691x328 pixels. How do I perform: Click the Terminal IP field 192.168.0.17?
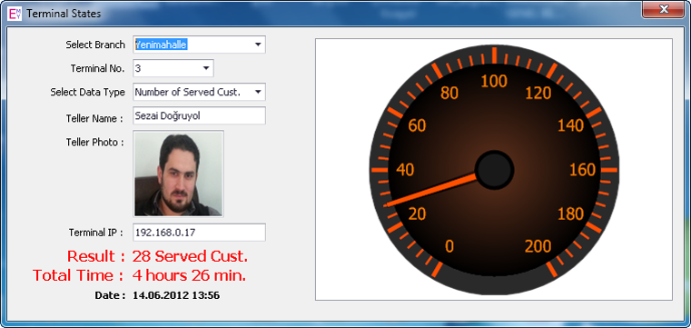[x=199, y=233]
